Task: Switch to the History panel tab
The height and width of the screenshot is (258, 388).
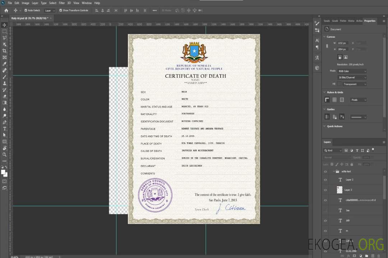Action: (351, 21)
